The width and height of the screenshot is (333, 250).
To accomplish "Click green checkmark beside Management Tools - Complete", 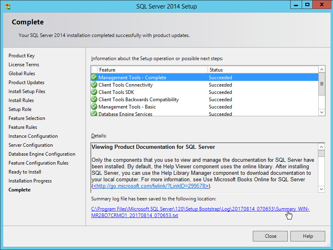I will (94, 78).
